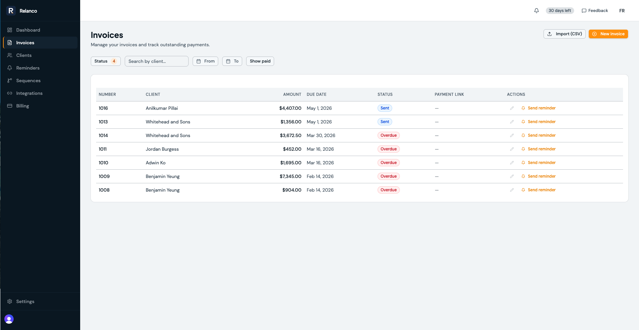Send reminder for invoice 1010
The width and height of the screenshot is (639, 330).
point(539,163)
